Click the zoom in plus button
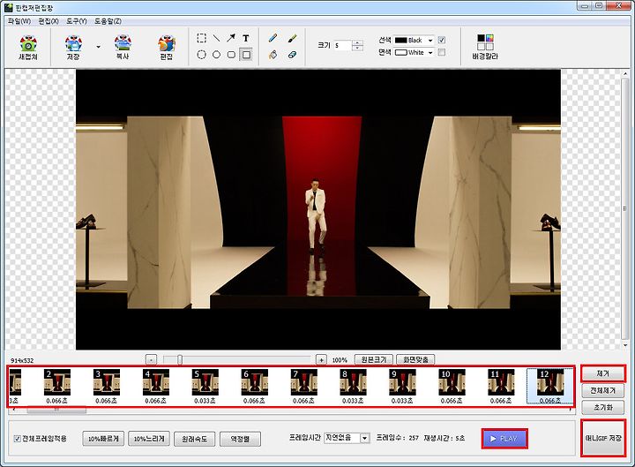The height and width of the screenshot is (467, 635). point(321,360)
